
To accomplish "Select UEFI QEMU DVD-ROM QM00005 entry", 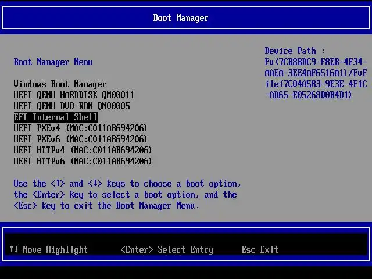I will click(x=71, y=106).
